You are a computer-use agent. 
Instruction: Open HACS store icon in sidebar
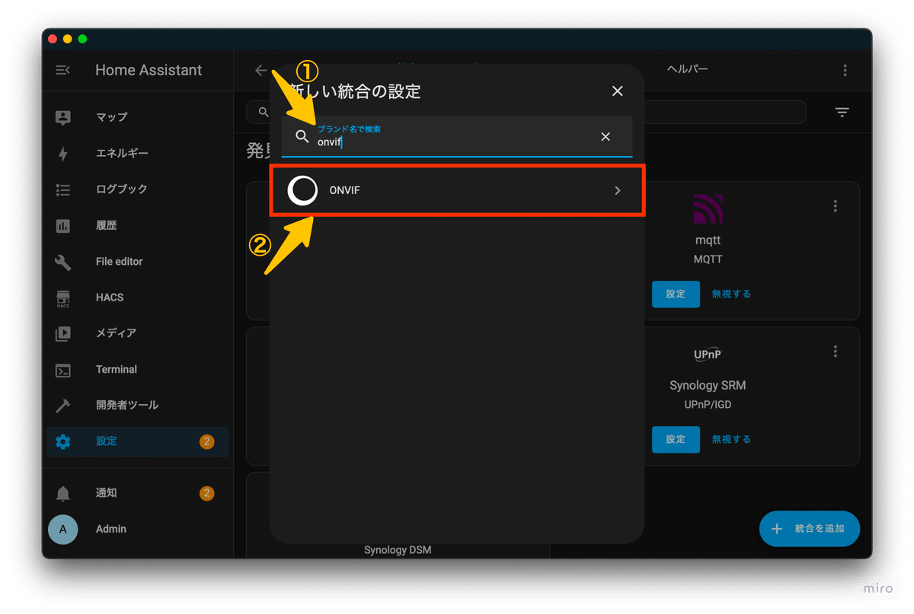[63, 297]
